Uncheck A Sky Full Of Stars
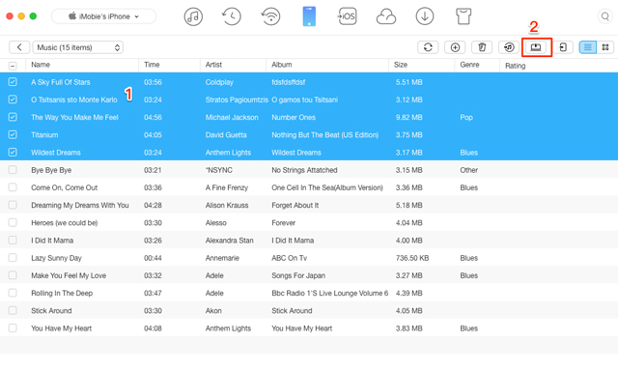This screenshot has width=618, height=371. tap(13, 82)
